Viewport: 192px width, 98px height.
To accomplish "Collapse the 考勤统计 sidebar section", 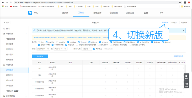I will click(26, 65).
